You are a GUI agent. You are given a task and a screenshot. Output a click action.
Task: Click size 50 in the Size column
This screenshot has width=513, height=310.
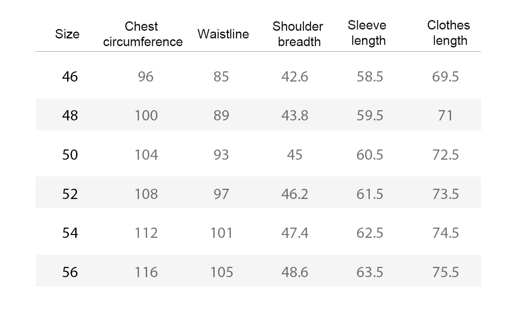pos(70,155)
